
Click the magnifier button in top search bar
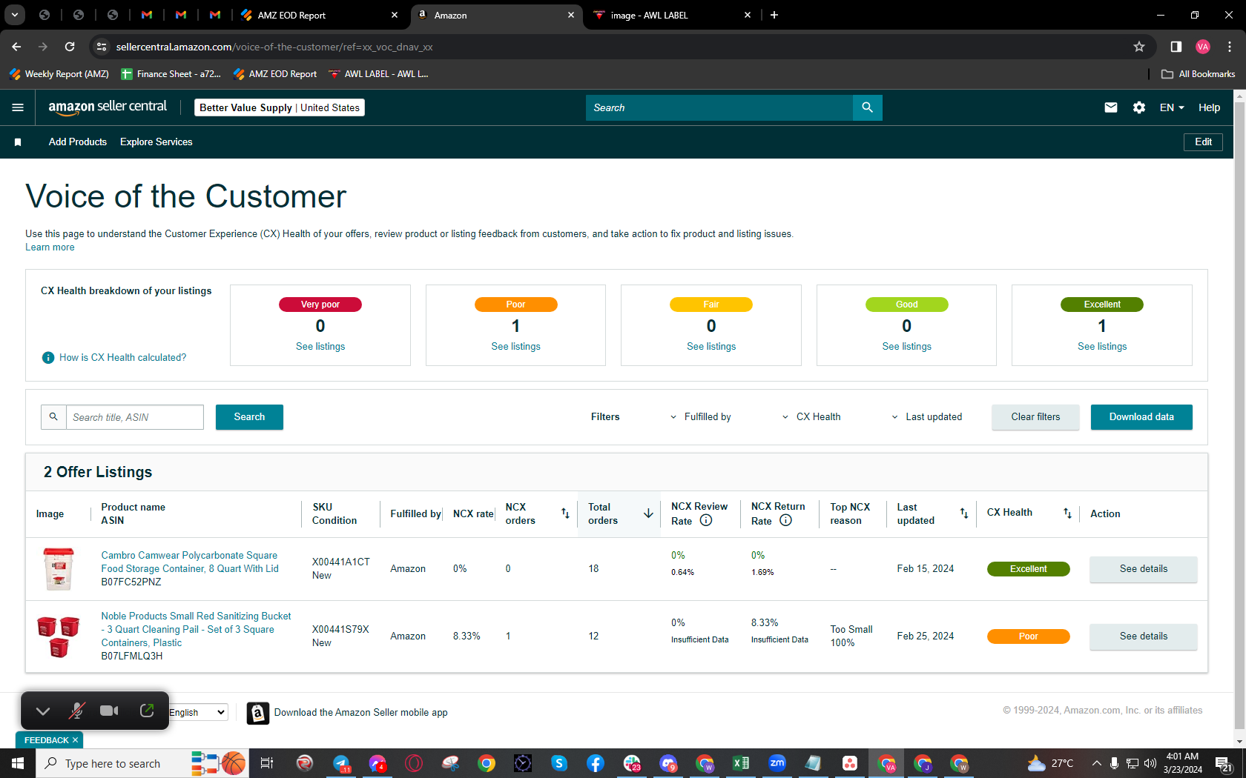867,107
